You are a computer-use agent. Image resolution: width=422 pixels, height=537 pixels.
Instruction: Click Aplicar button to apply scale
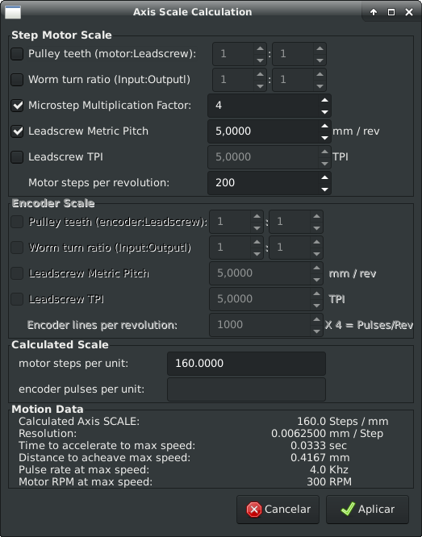pyautogui.click(x=367, y=510)
